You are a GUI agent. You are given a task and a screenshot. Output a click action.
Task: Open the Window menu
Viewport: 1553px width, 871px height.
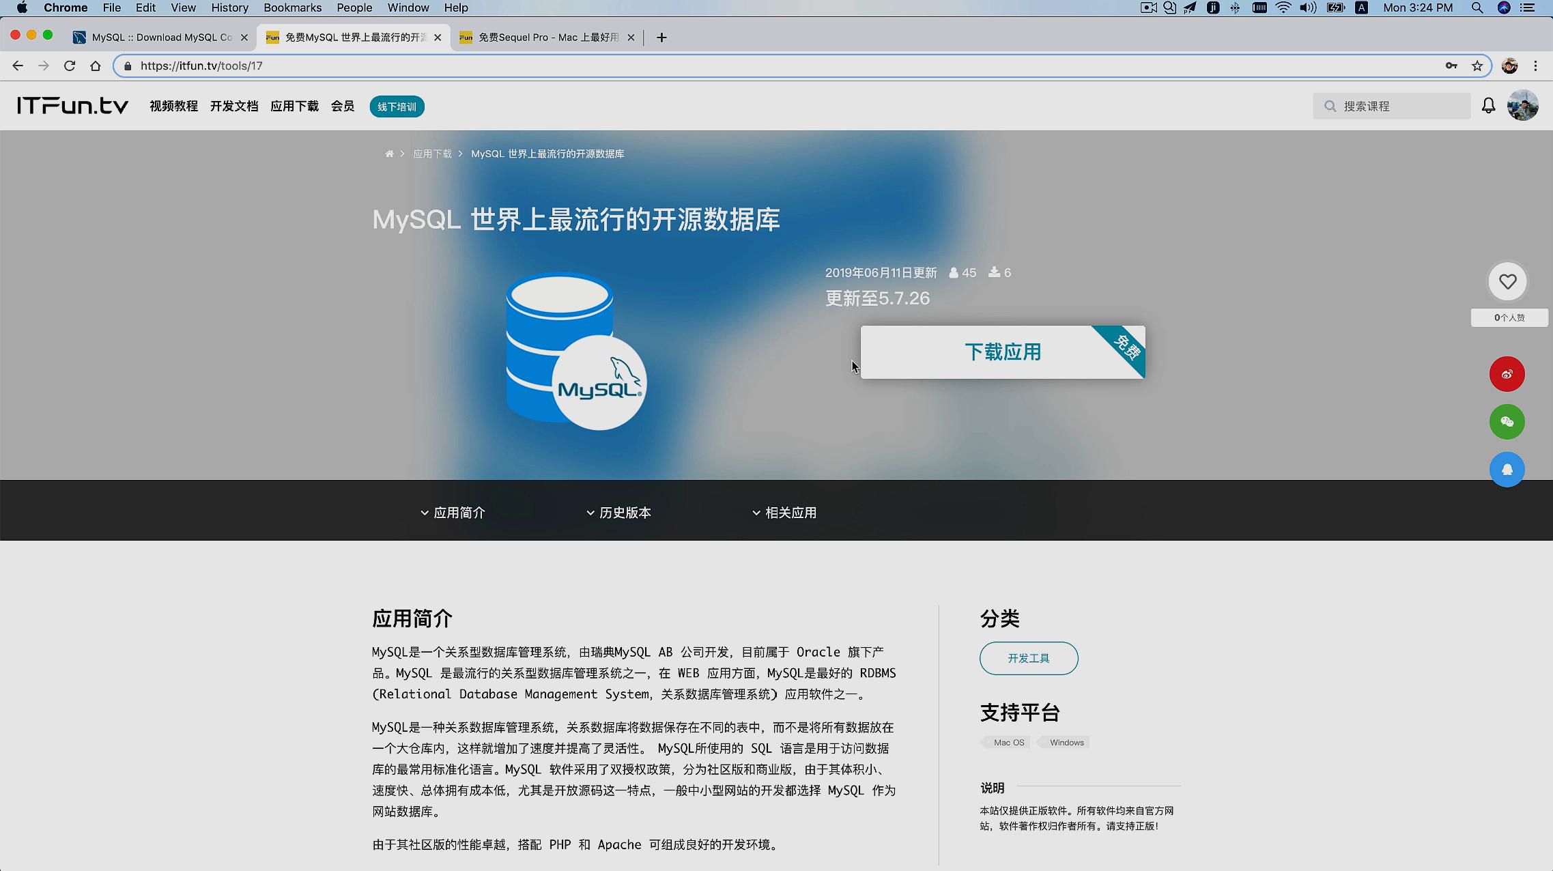(x=408, y=8)
